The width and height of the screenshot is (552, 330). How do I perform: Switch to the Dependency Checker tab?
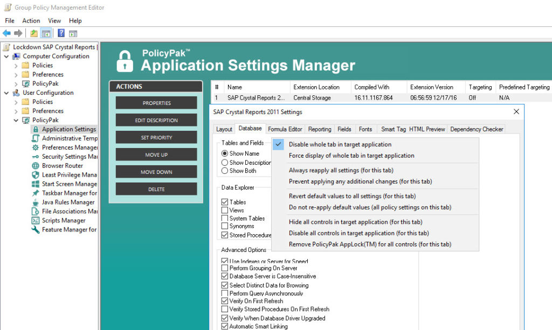tap(477, 129)
